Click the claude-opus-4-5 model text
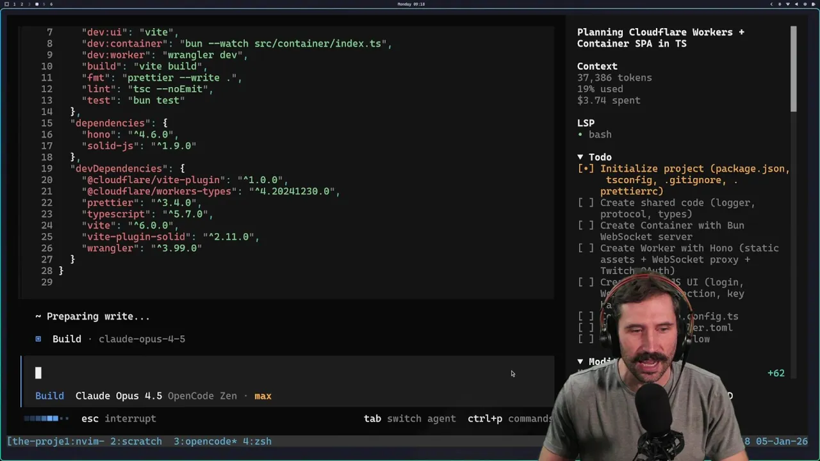 (x=142, y=339)
